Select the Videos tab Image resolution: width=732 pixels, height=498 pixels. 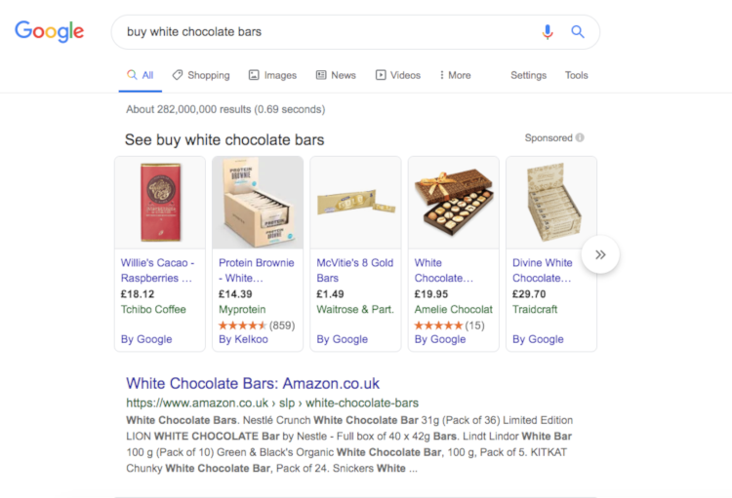(398, 75)
